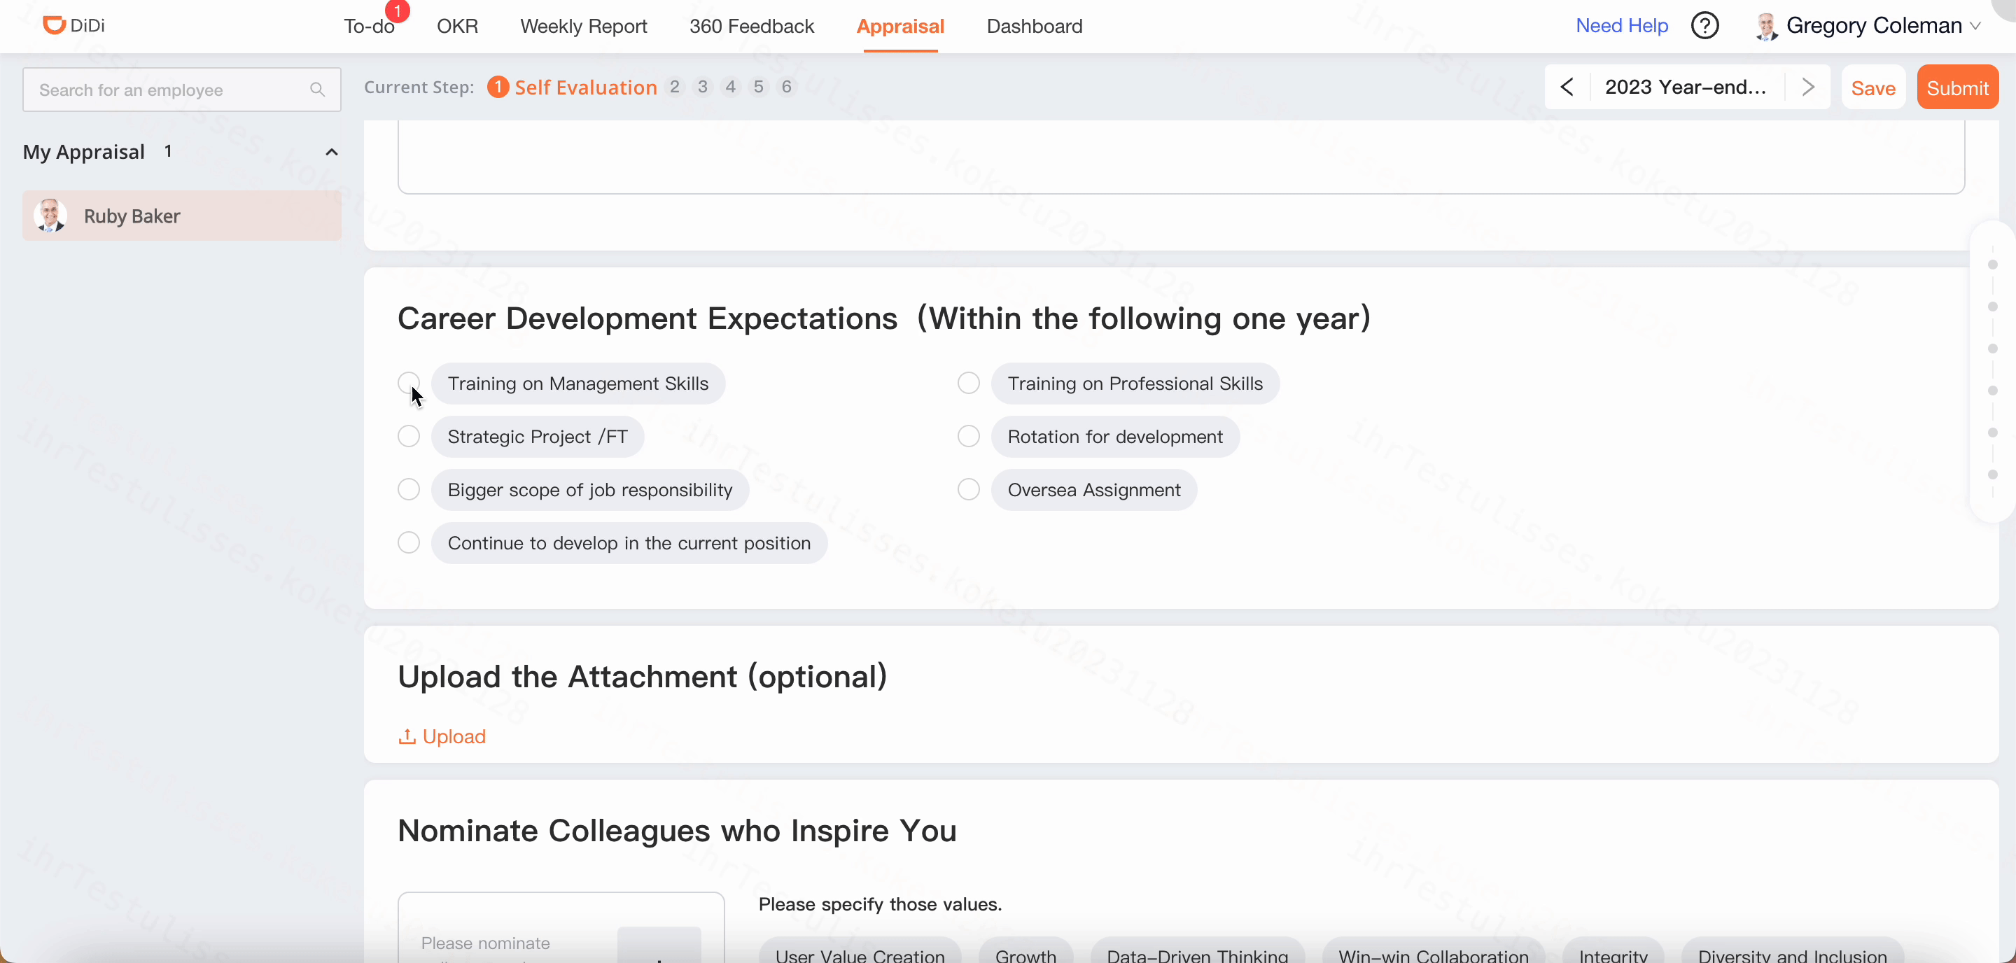This screenshot has height=963, width=2016.
Task: Click the large text area above Career Development
Action: click(x=1181, y=157)
